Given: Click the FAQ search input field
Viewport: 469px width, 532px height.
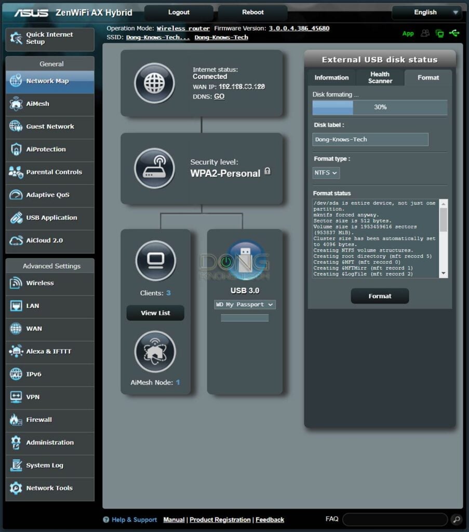Looking at the screenshot, I should click(x=395, y=520).
